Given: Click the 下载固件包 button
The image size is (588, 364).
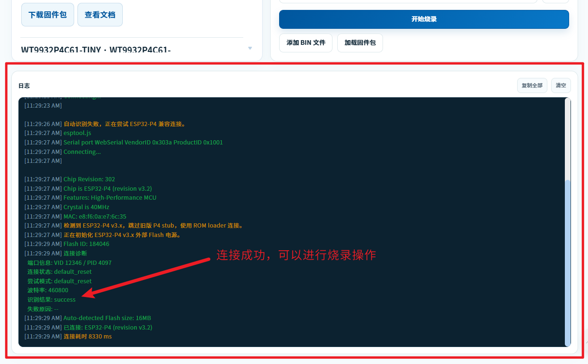Looking at the screenshot, I should tap(48, 15).
